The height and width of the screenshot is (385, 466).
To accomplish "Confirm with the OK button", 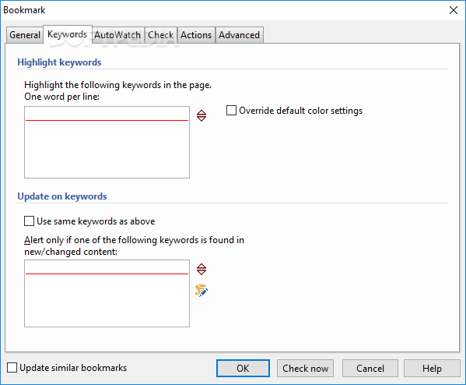I will click(243, 369).
